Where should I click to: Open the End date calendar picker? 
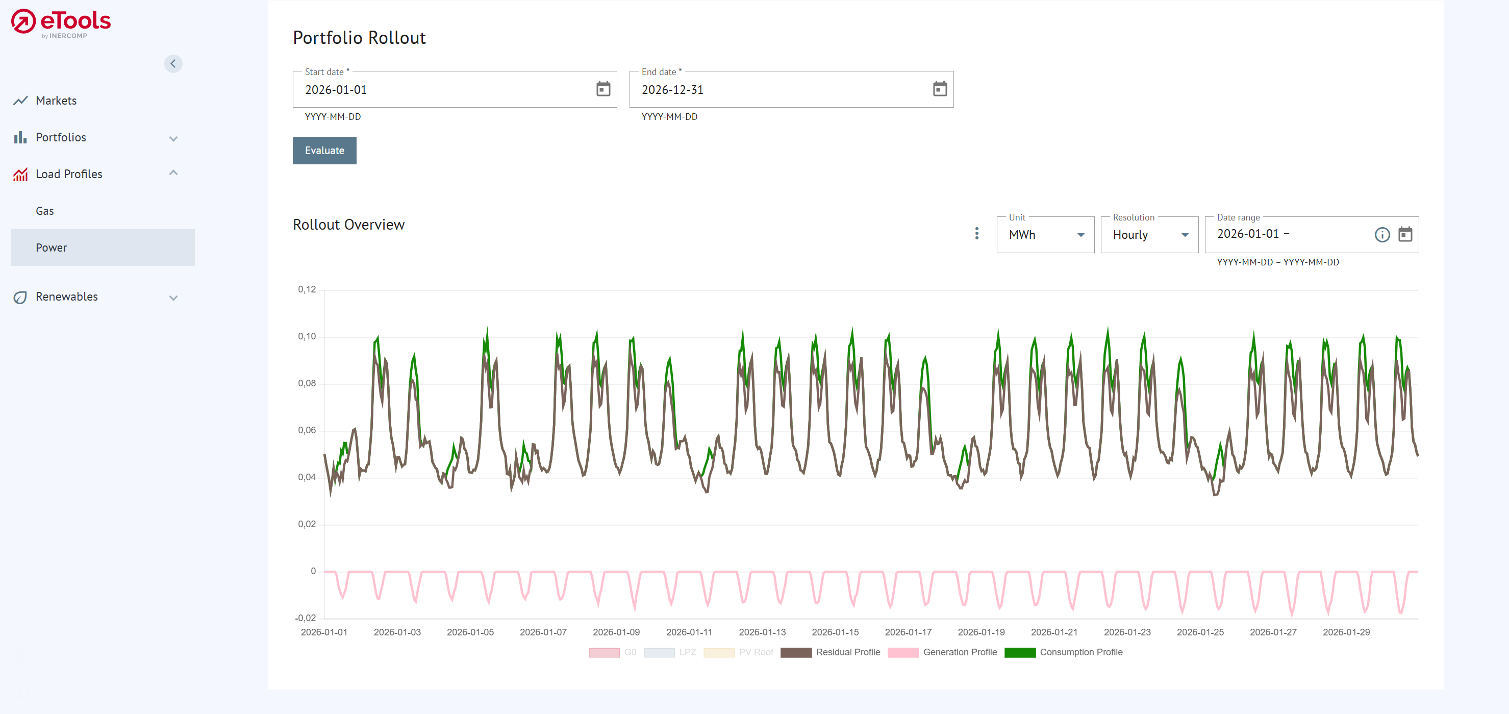(939, 89)
